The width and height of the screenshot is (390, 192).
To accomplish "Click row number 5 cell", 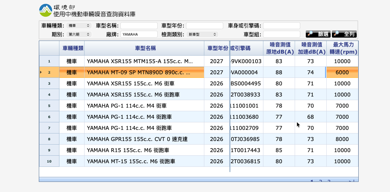I will (49, 106).
